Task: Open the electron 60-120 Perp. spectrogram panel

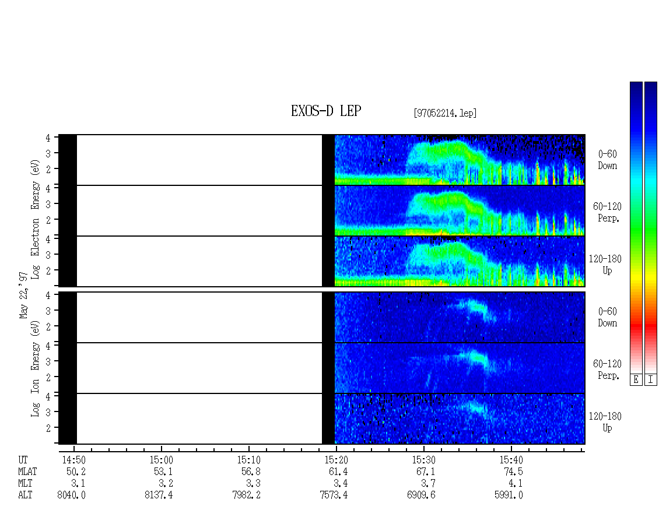Action: tap(322, 210)
